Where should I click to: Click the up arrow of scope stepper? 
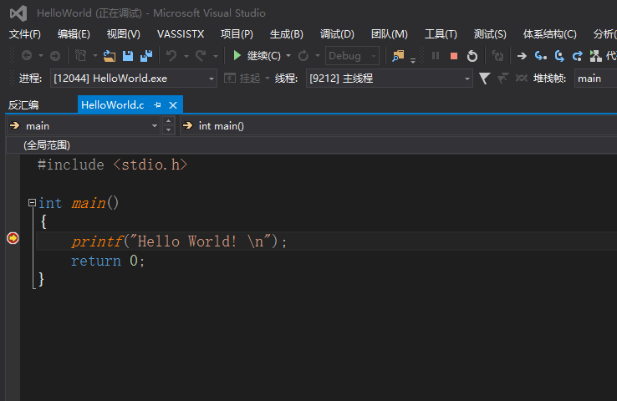click(x=169, y=121)
